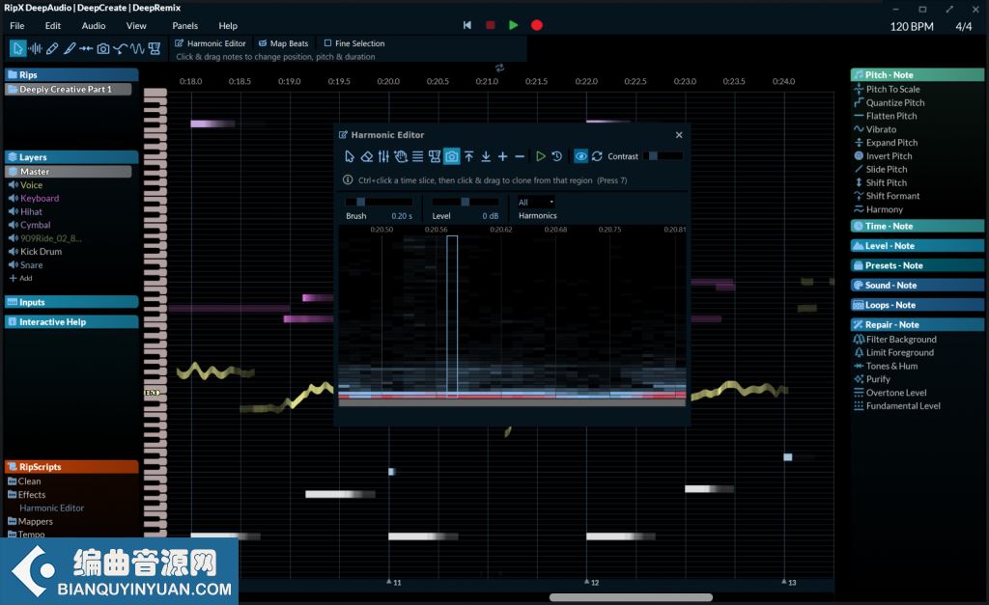Click the plus icon in Harmonic Editor
This screenshot has width=989, height=605.
(x=502, y=156)
